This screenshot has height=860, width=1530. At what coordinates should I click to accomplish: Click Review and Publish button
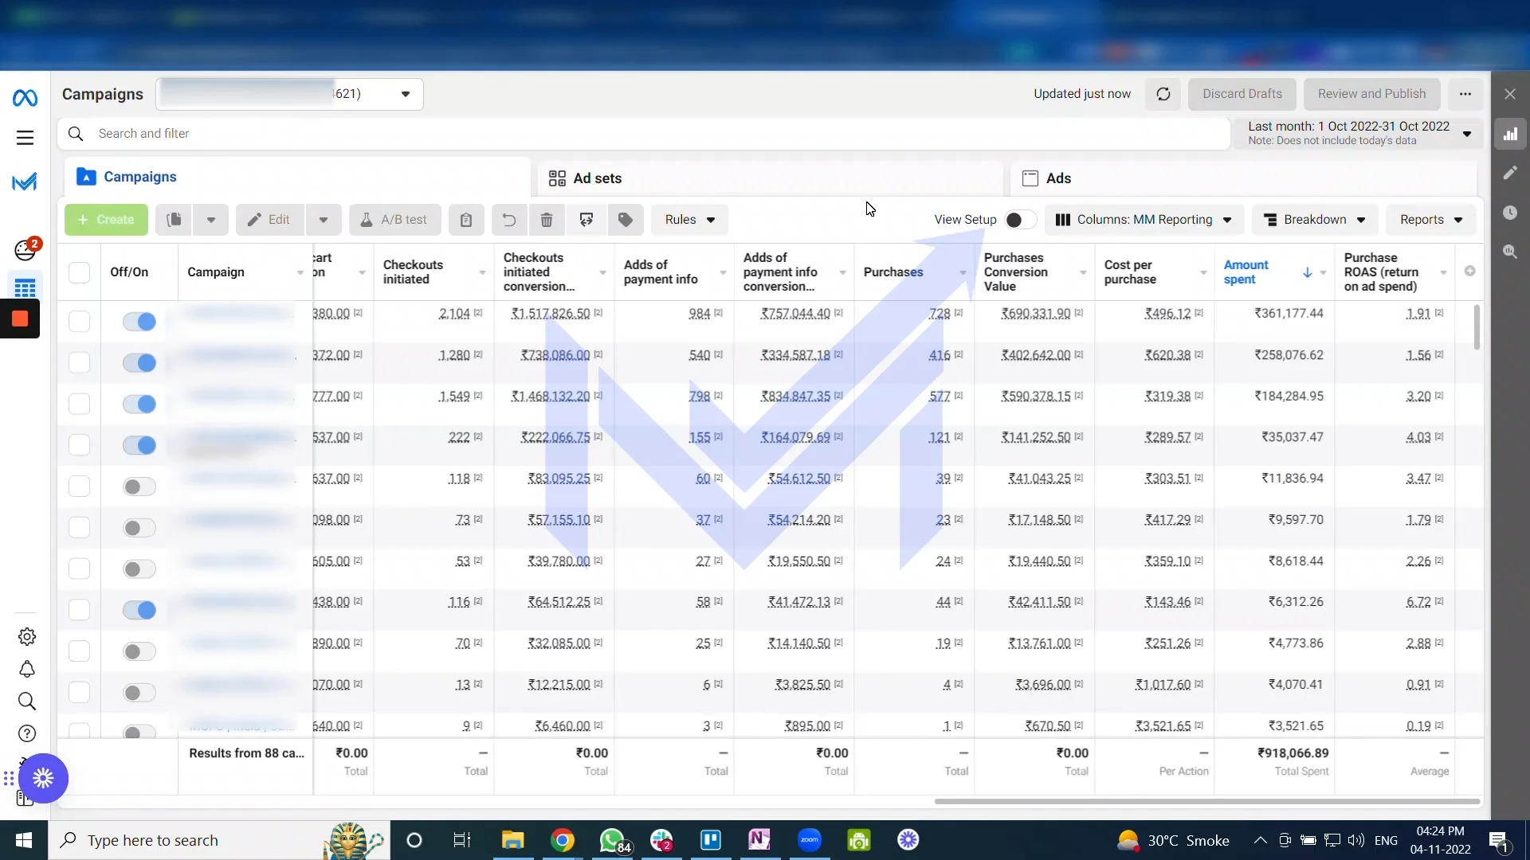pos(1371,94)
